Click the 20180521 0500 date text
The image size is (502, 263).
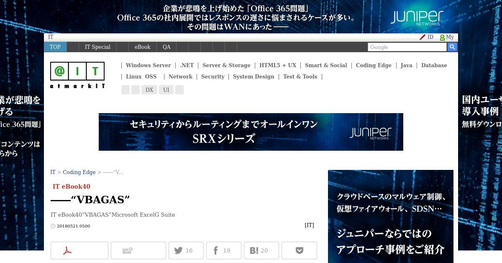coord(73,226)
